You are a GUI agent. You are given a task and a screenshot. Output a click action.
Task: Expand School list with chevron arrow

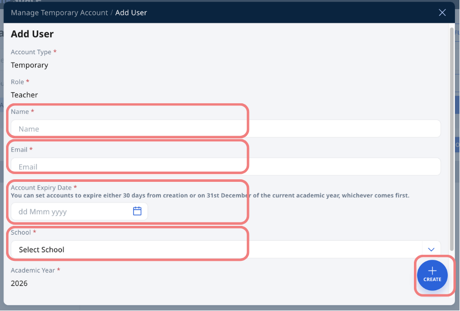431,249
